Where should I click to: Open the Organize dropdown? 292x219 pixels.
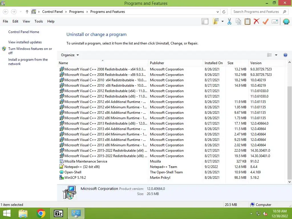pyautogui.click(x=70, y=55)
